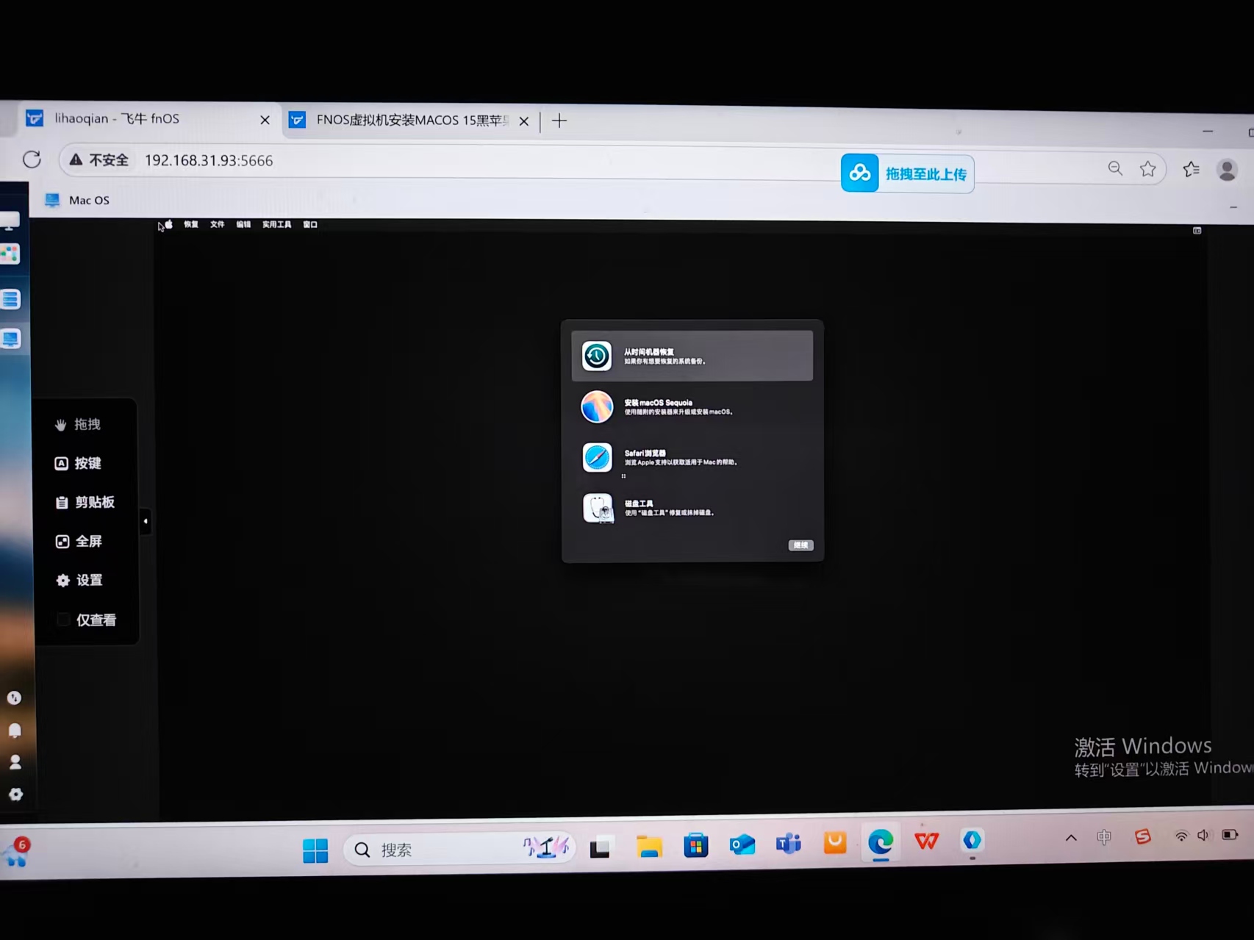This screenshot has width=1254, height=940.
Task: Click the blue monitor icon in fnOS sidebar
Action: point(10,340)
